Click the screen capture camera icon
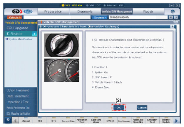This screenshot has height=127, width=184. click(171, 17)
